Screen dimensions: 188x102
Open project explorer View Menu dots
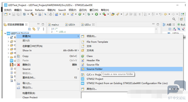pos(43,29)
